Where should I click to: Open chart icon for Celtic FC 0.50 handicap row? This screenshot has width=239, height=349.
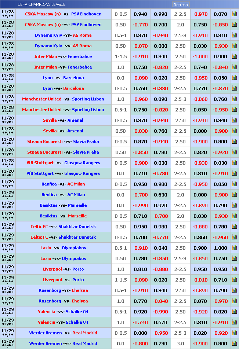234,227
